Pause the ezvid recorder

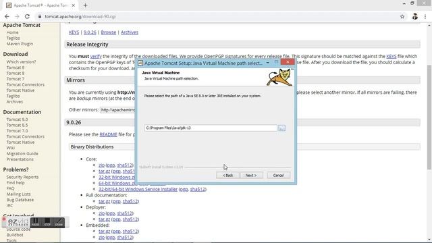tap(35, 222)
